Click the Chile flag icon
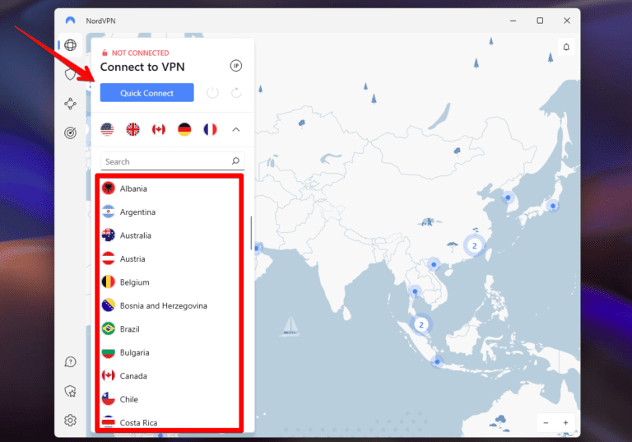 (x=108, y=399)
